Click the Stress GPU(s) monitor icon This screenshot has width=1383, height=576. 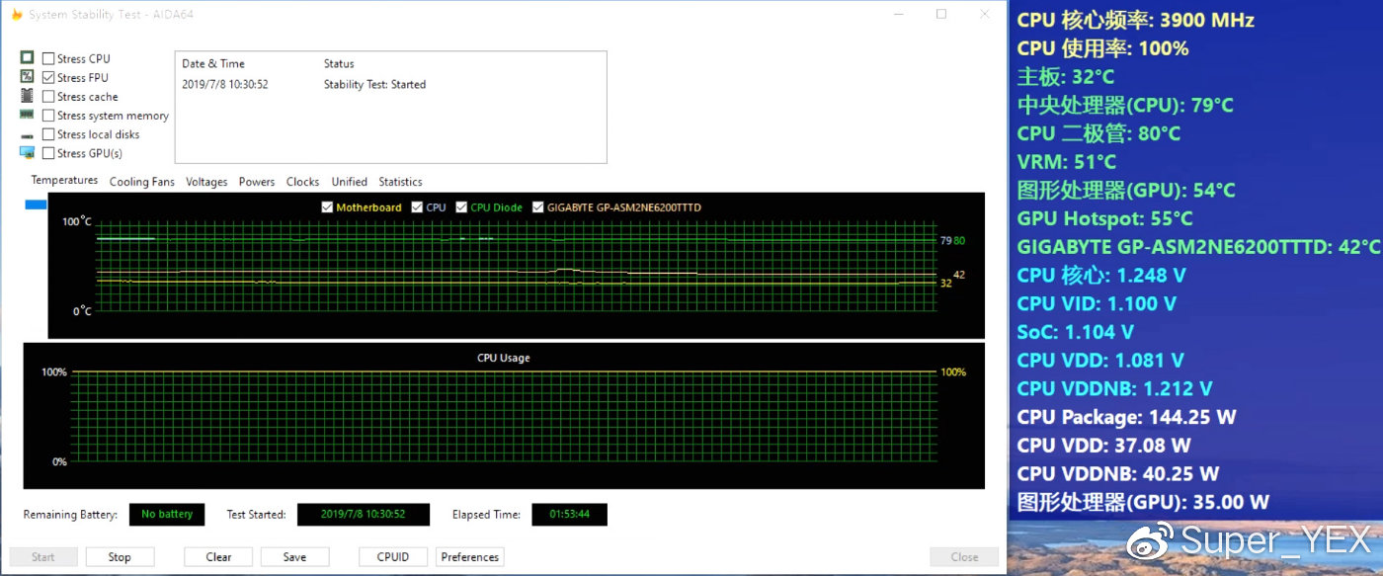[27, 153]
